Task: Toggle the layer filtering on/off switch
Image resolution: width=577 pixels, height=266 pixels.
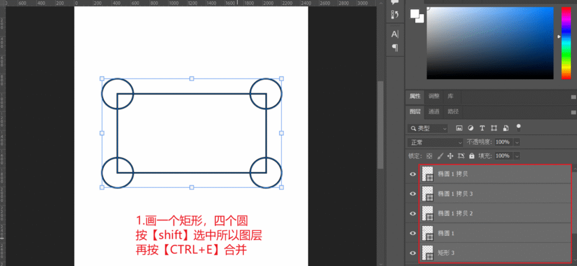Action: pos(518,128)
